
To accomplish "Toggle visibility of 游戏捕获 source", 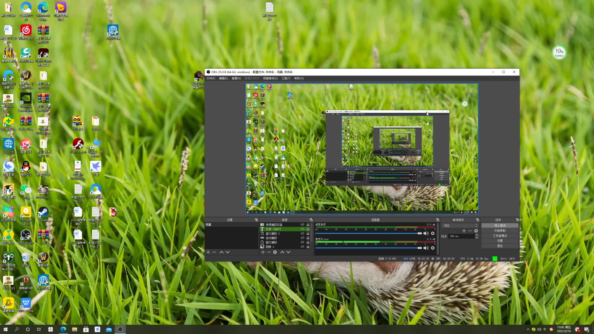I will coord(303,238).
